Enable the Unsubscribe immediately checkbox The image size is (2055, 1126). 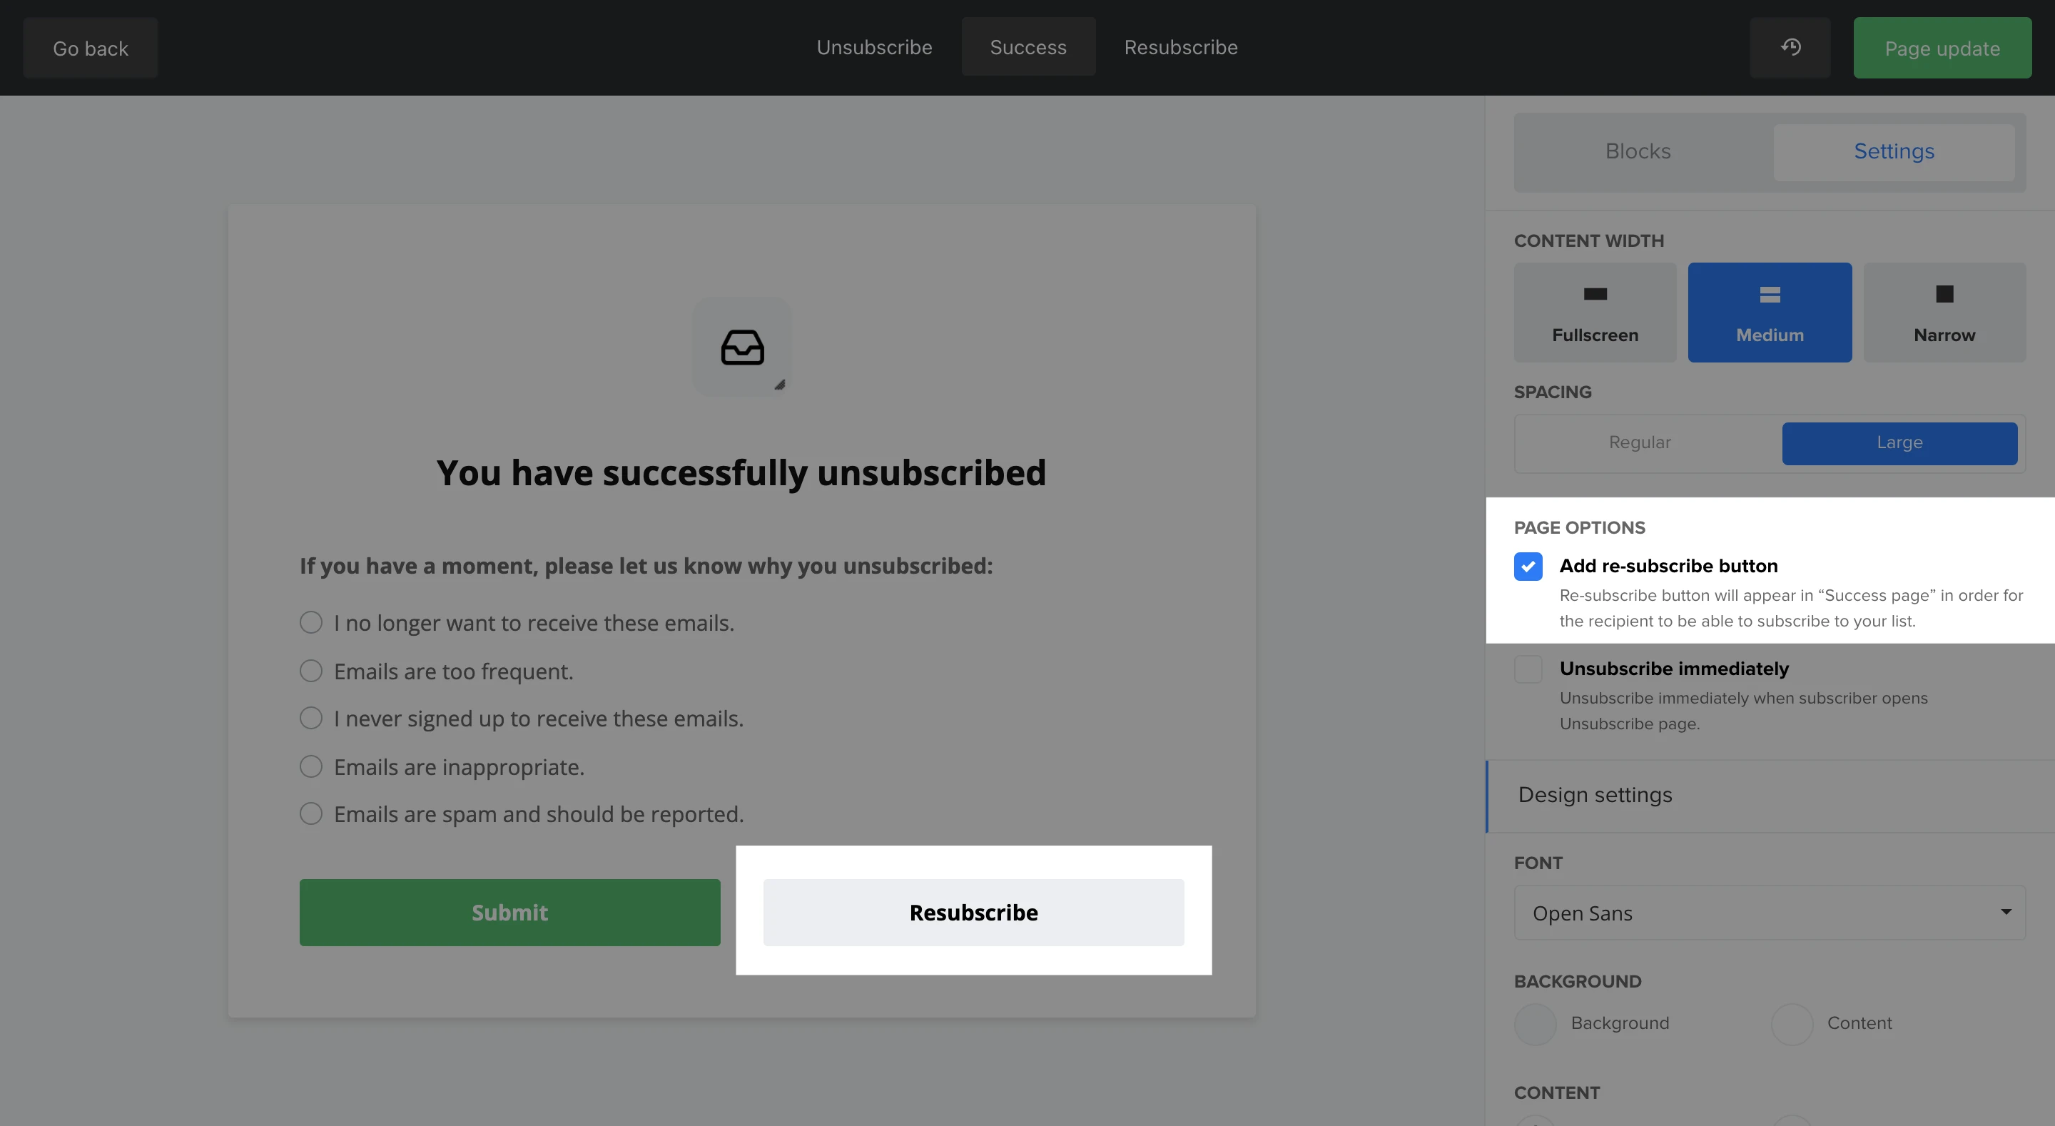pos(1528,669)
